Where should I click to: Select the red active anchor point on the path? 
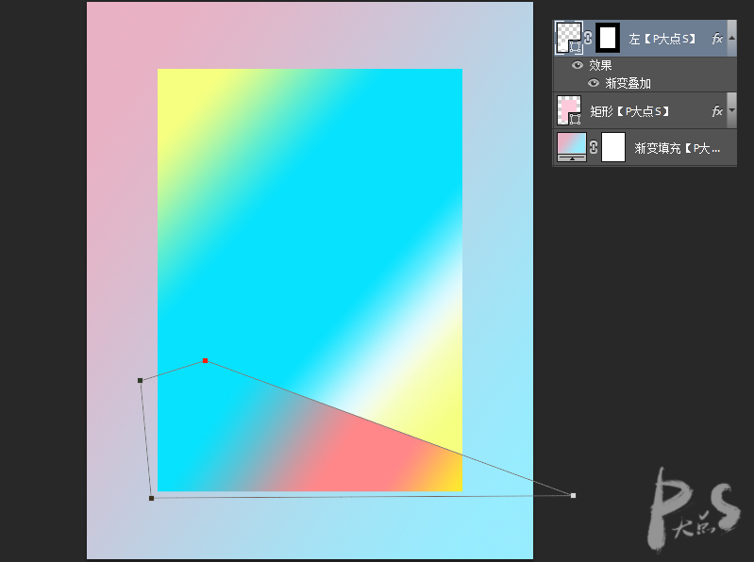(206, 361)
